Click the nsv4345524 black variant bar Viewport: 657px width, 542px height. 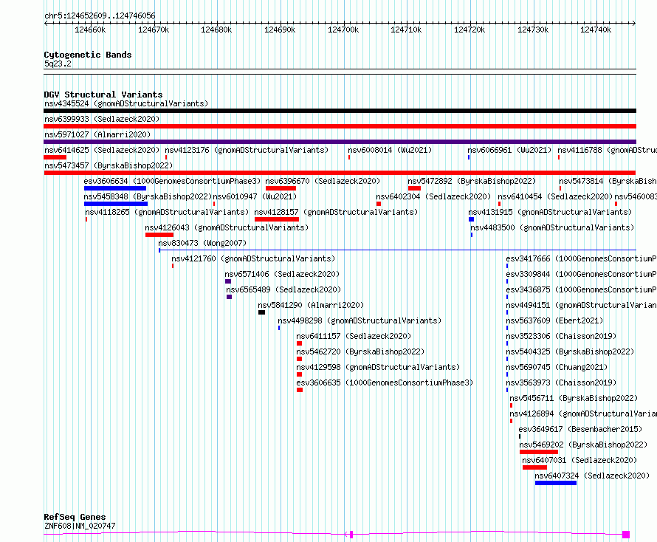click(x=340, y=111)
